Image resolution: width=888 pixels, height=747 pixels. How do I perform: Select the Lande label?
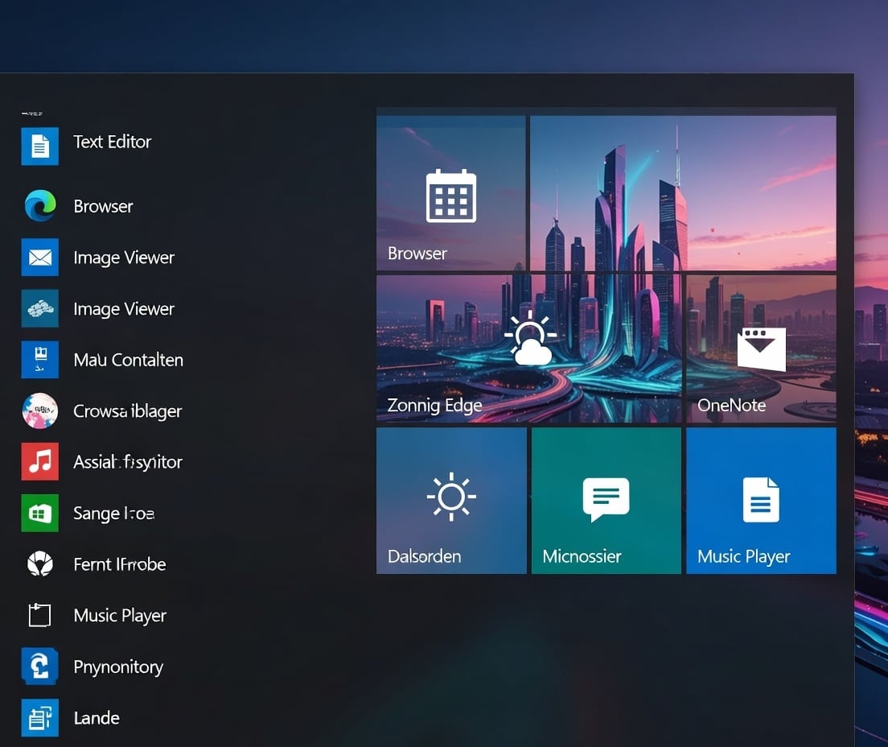(x=97, y=718)
